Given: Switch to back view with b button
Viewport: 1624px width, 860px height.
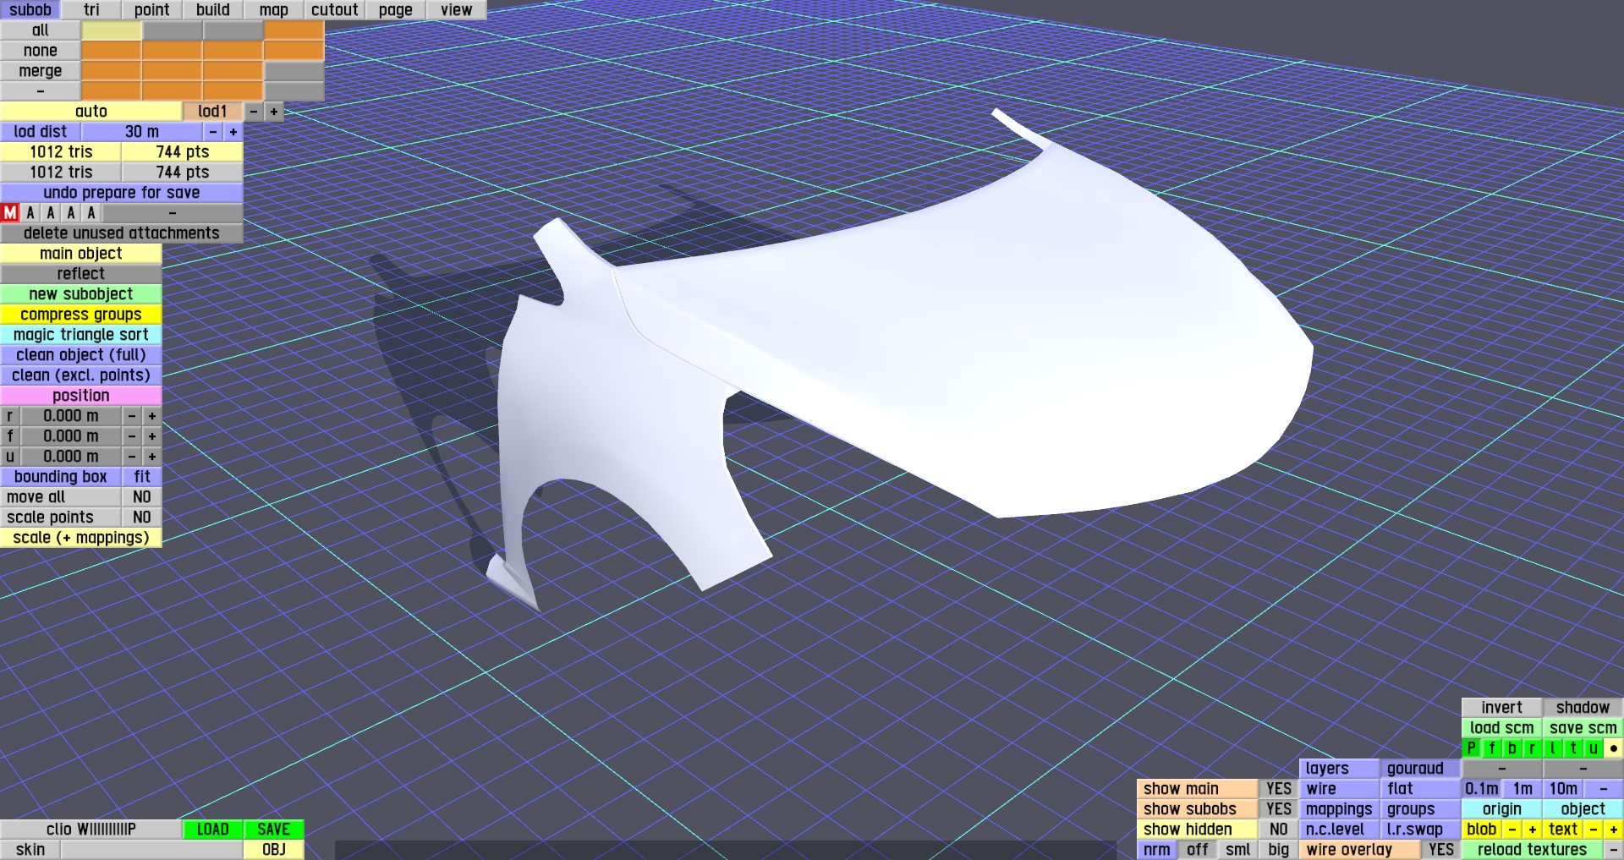Looking at the screenshot, I should click(x=1512, y=748).
